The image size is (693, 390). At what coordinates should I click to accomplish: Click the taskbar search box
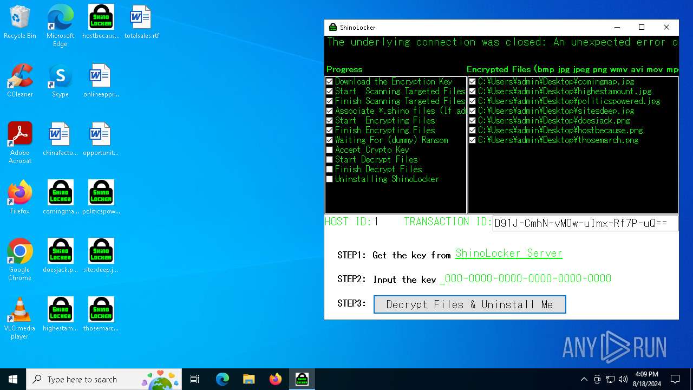(x=104, y=379)
